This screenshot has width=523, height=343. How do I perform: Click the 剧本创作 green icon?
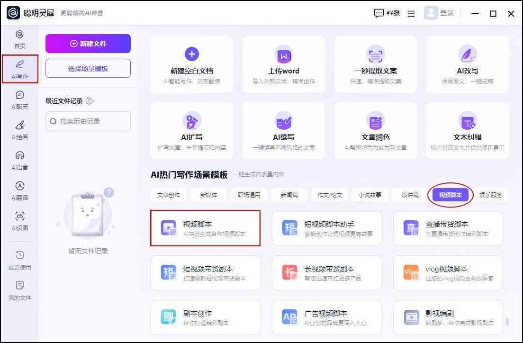point(168,317)
